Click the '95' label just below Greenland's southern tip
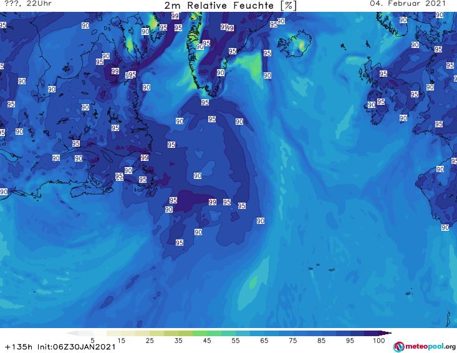The height and width of the screenshot is (353, 457). point(205,102)
